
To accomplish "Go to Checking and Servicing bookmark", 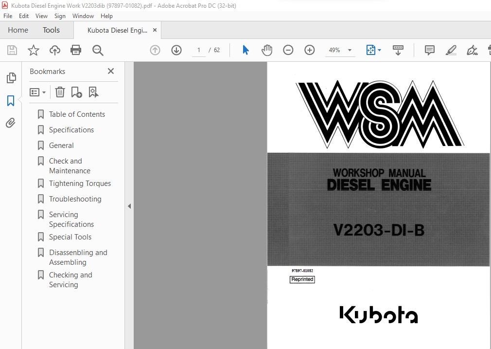I will pos(70,280).
